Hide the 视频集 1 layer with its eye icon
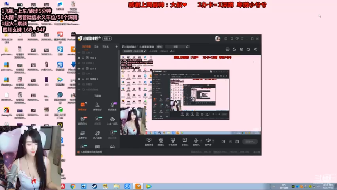 [79, 79]
